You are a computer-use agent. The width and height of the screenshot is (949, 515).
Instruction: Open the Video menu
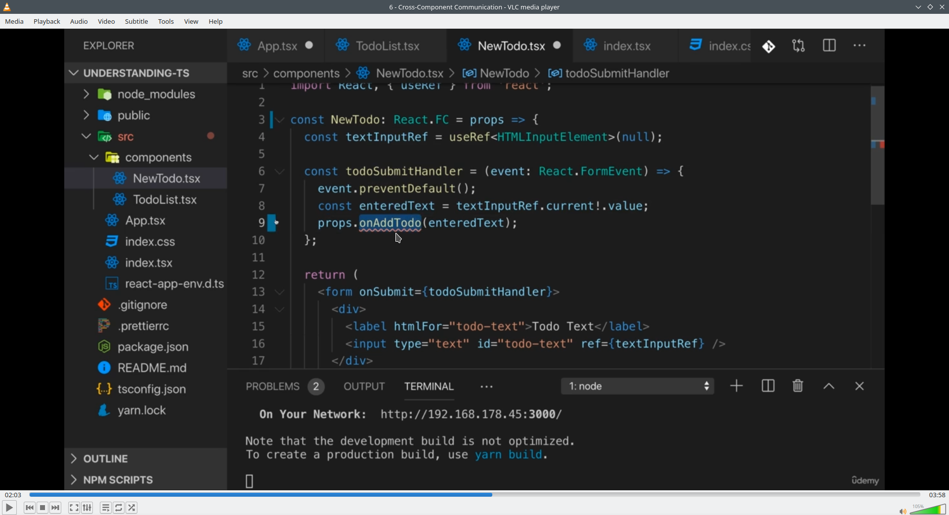coord(106,22)
